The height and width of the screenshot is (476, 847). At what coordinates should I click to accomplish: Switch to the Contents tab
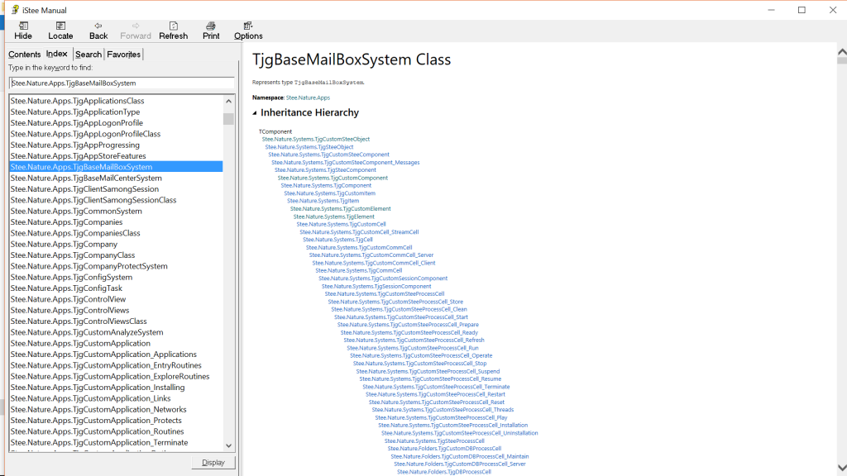point(25,55)
